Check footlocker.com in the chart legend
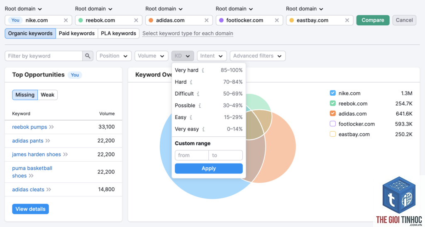The image size is (425, 227). (x=332, y=124)
